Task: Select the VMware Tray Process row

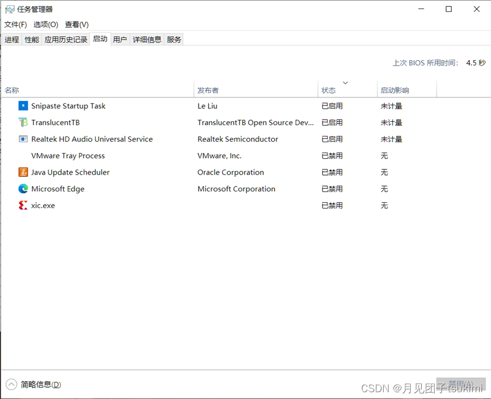Action: 68,156
